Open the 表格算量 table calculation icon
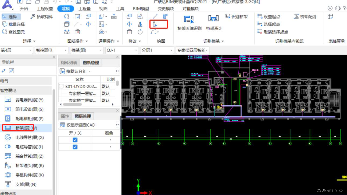 pos(330,17)
